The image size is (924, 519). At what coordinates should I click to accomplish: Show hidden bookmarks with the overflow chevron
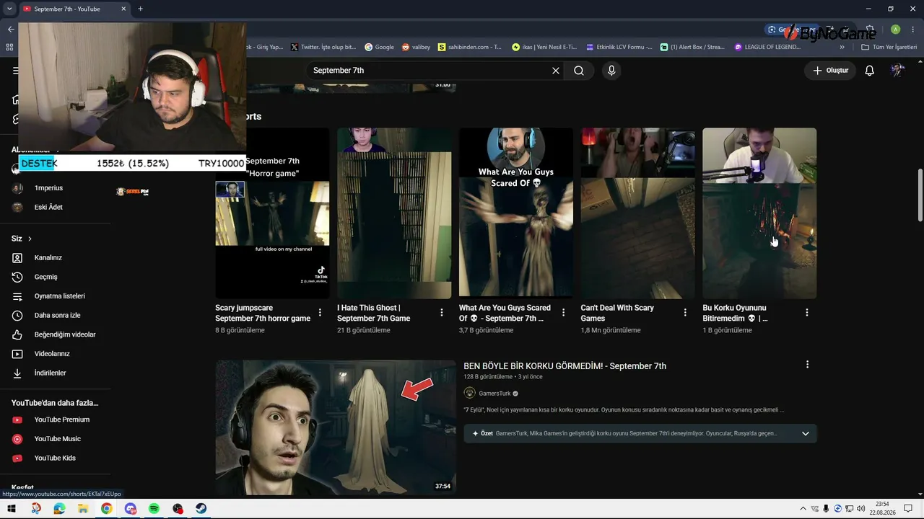tap(842, 47)
